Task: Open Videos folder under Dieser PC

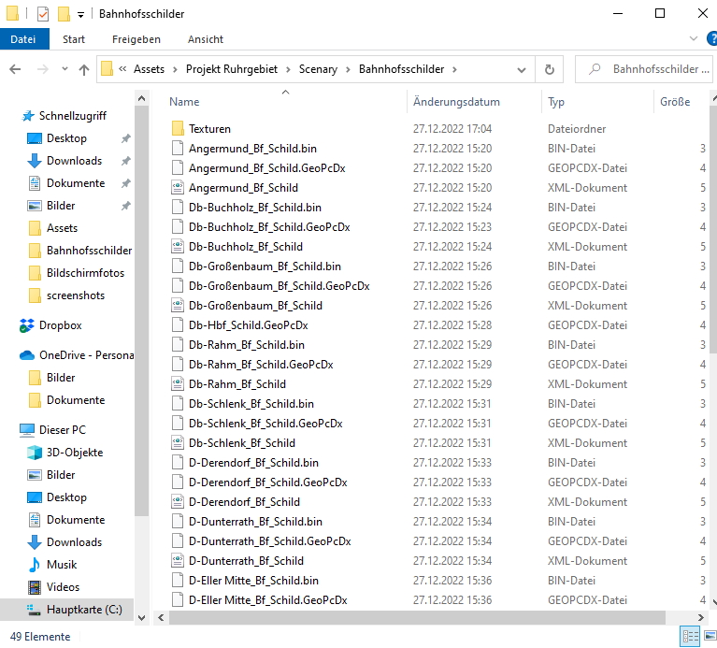Action: [x=64, y=586]
